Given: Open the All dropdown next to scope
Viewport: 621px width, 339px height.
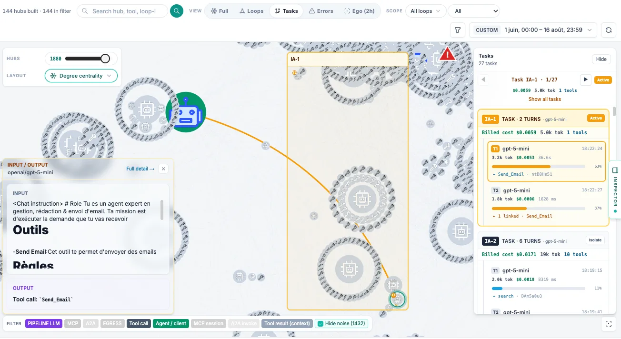Looking at the screenshot, I should coord(474,11).
